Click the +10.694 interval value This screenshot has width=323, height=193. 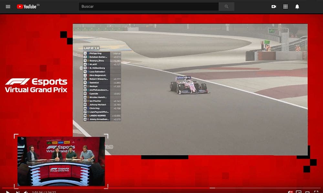coord(116,116)
